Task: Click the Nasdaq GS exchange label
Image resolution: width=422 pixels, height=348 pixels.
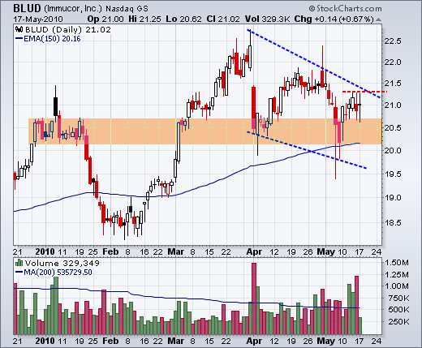Action: [x=127, y=9]
